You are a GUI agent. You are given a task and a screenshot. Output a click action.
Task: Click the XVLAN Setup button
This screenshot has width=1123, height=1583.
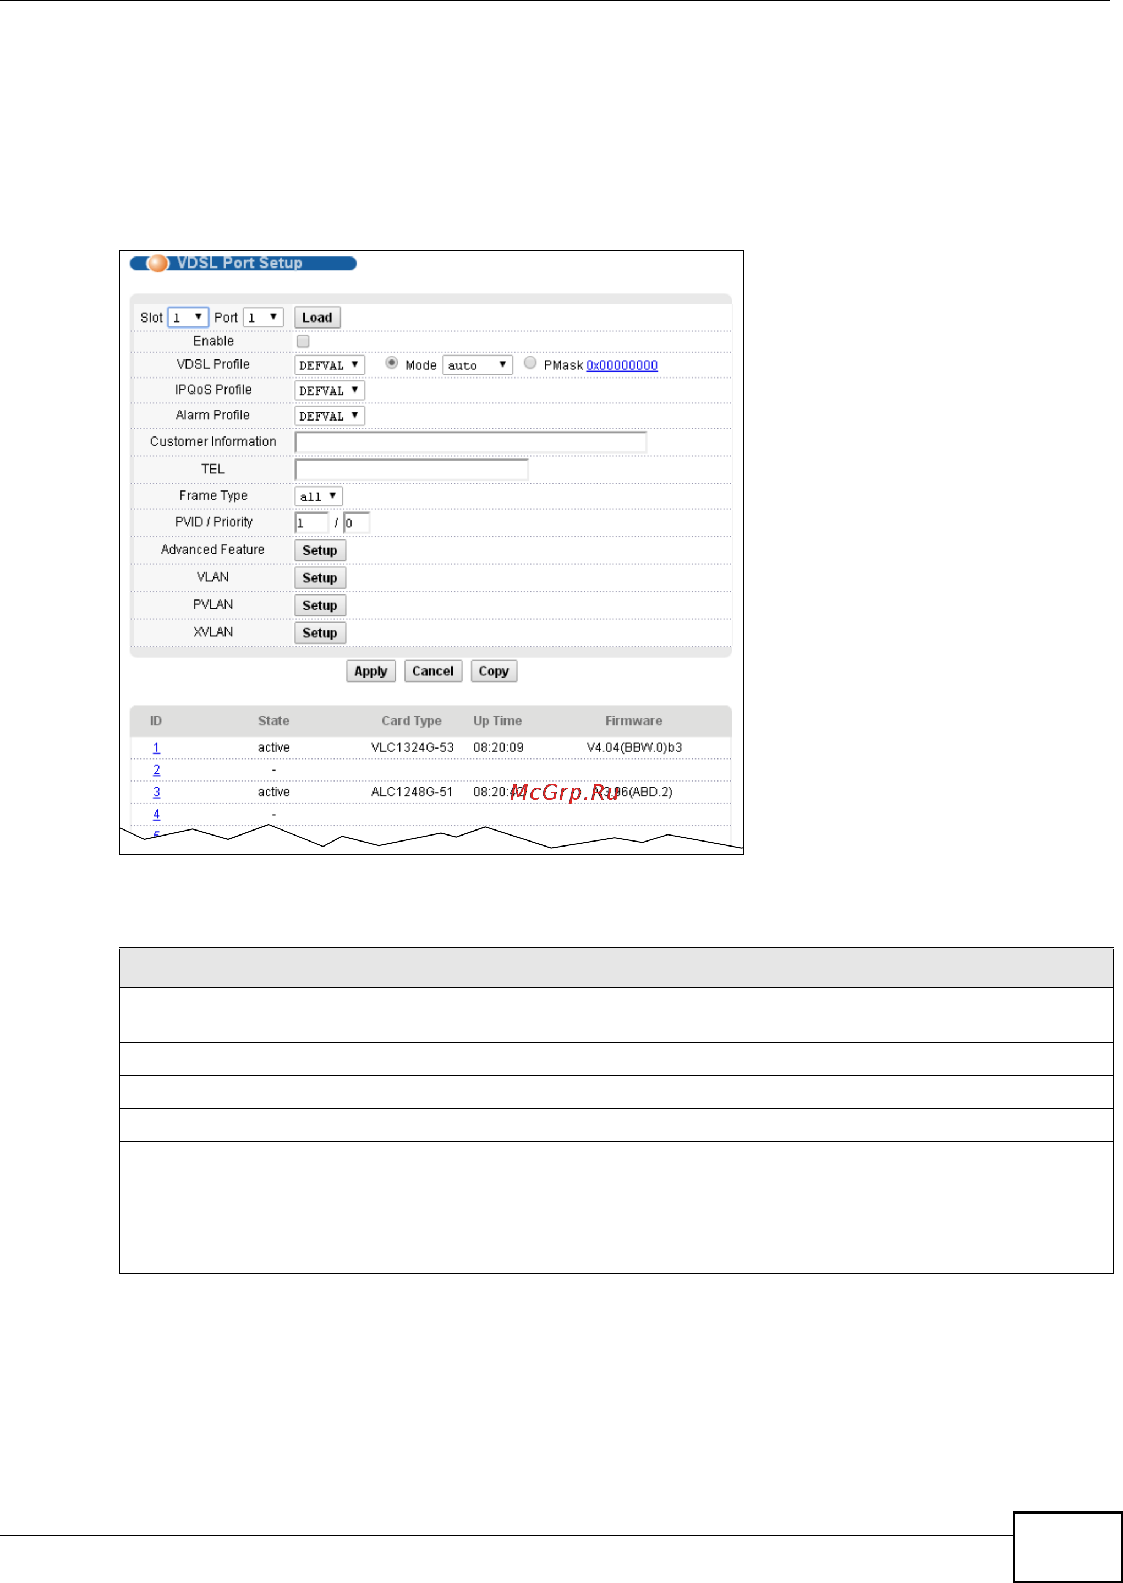tap(320, 633)
